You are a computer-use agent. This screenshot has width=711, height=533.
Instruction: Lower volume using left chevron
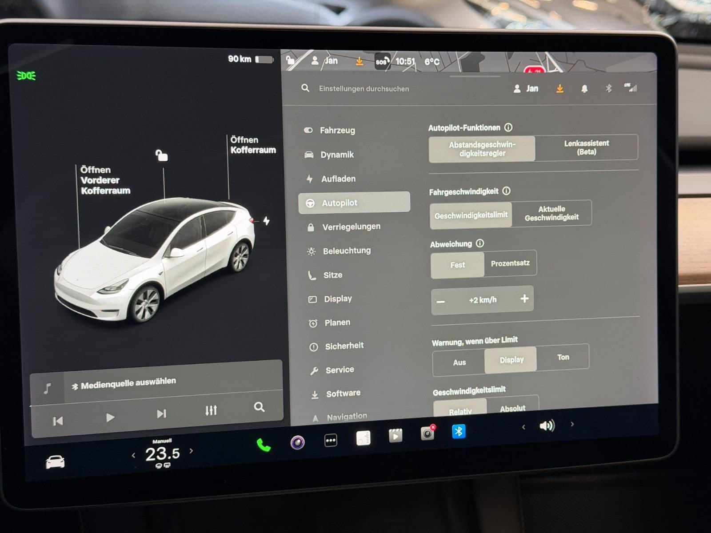pyautogui.click(x=523, y=427)
